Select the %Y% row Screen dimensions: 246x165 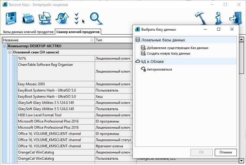[x=75, y=58]
